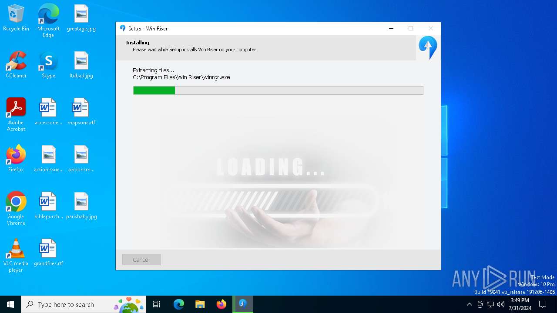
Task: Click the Win Riser logo in the setup header
Action: [x=428, y=47]
